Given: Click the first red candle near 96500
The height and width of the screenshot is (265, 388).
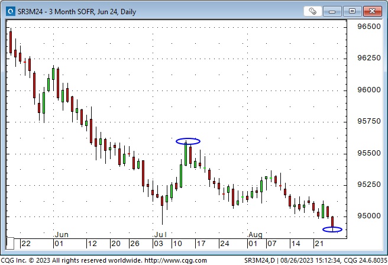Looking at the screenshot, I should [11, 42].
